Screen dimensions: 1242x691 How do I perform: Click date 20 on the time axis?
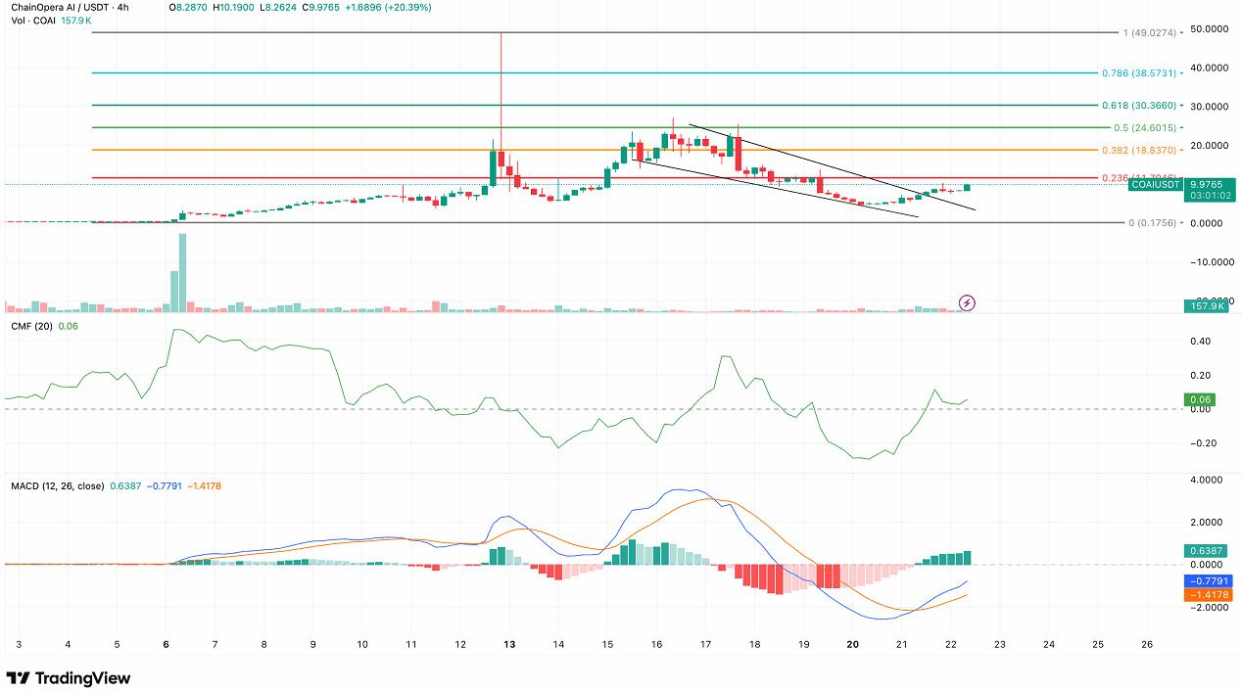(x=852, y=645)
